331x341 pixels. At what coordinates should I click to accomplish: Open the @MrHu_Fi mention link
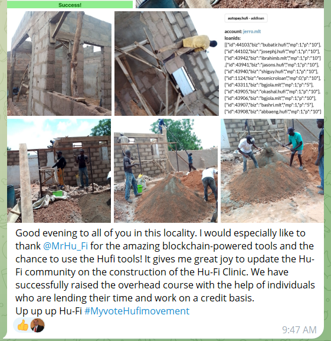(65, 246)
